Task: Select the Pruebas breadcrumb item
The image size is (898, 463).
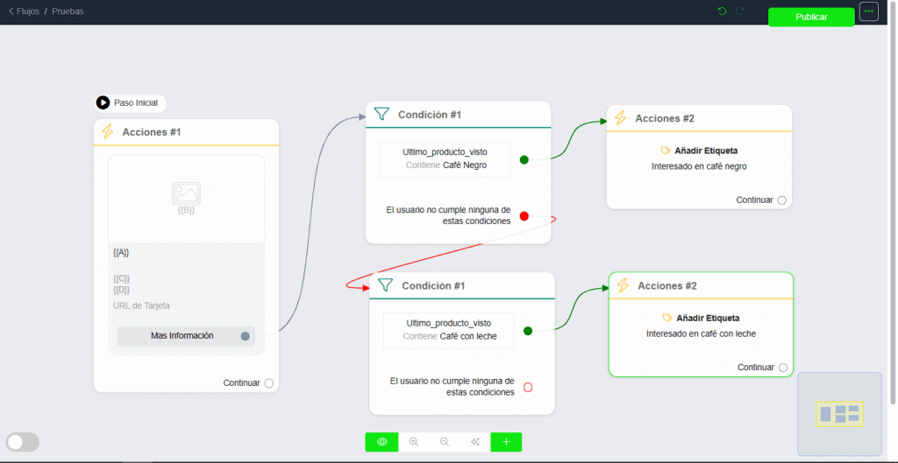Action: 68,11
